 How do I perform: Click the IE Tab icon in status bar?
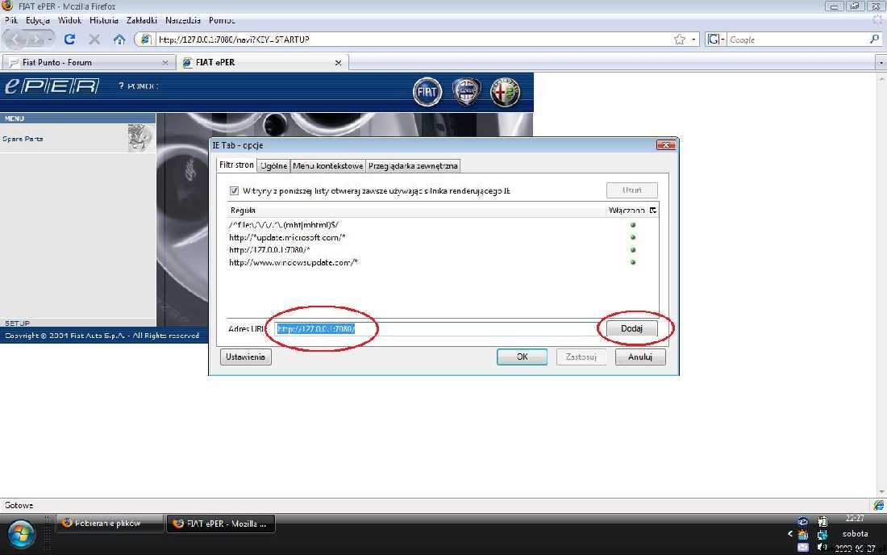(x=878, y=505)
